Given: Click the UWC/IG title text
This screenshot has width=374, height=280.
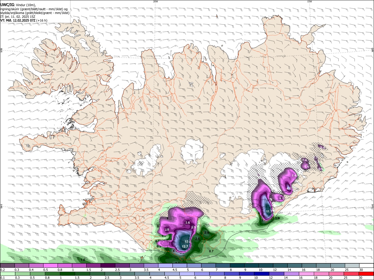Looking at the screenshot, I should tap(7, 5).
